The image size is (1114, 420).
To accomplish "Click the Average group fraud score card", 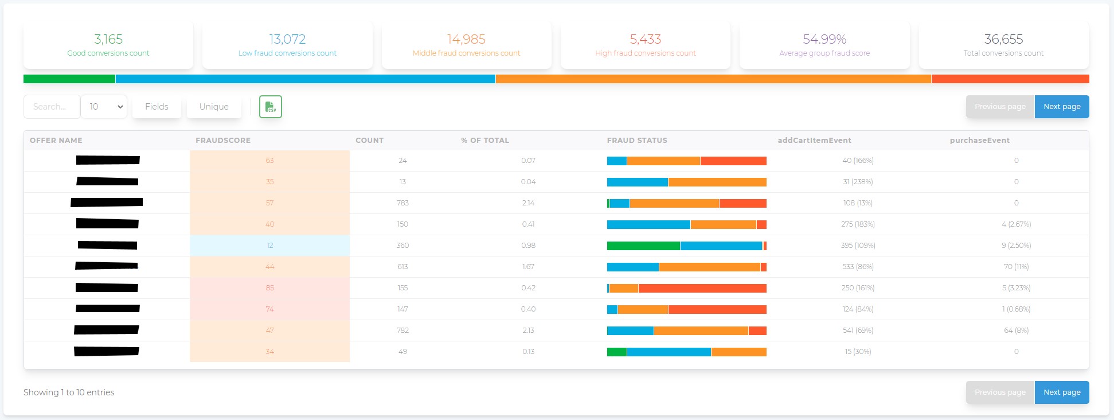I will [824, 45].
